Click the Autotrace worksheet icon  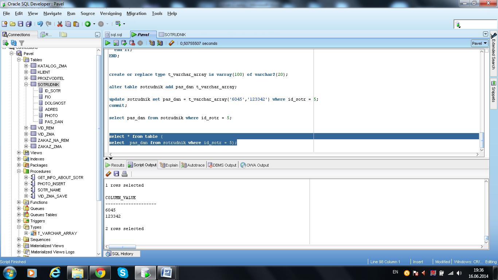pyautogui.click(x=160, y=43)
